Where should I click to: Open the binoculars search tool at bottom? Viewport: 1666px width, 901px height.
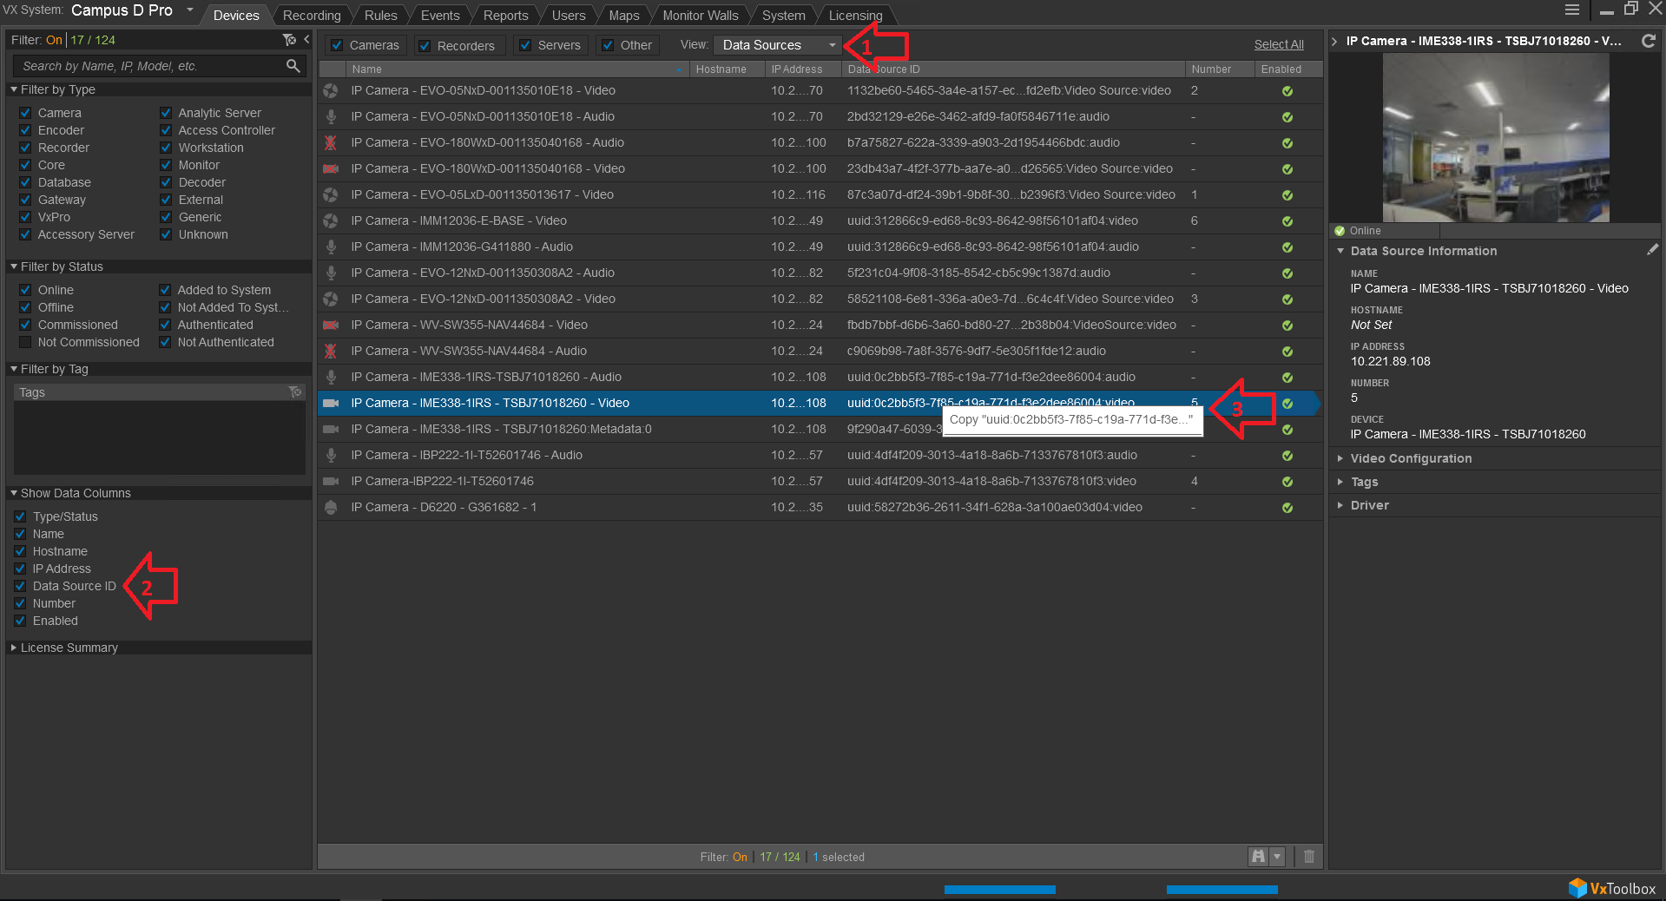click(x=1257, y=857)
